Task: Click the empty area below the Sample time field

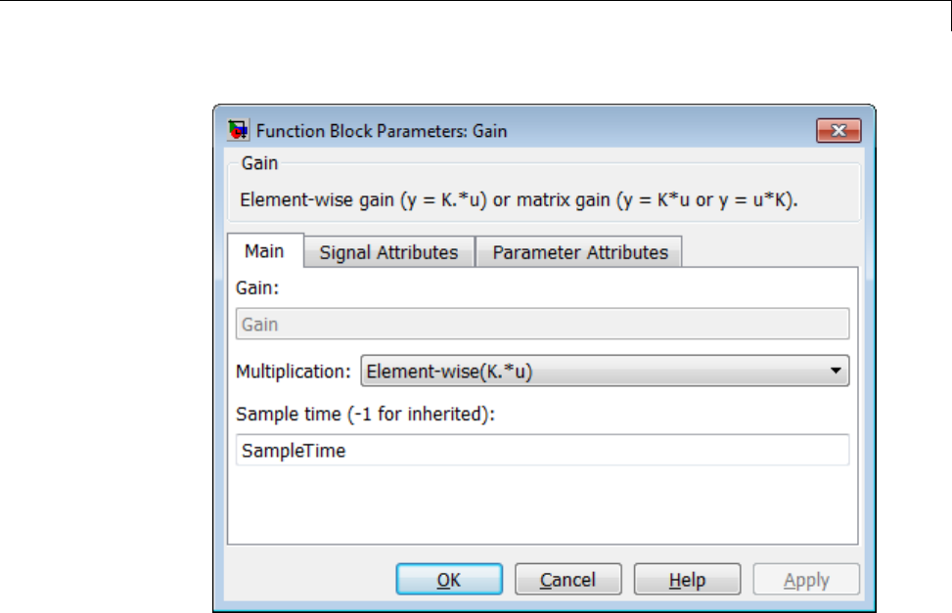Action: pyautogui.click(x=542, y=504)
